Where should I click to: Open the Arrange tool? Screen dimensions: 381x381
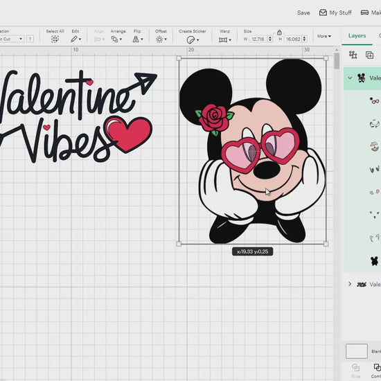coord(114,39)
